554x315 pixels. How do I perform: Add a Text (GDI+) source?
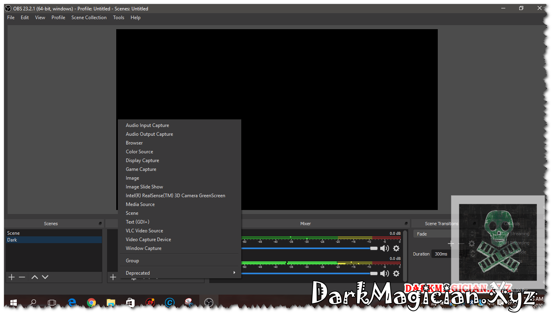pos(179,222)
